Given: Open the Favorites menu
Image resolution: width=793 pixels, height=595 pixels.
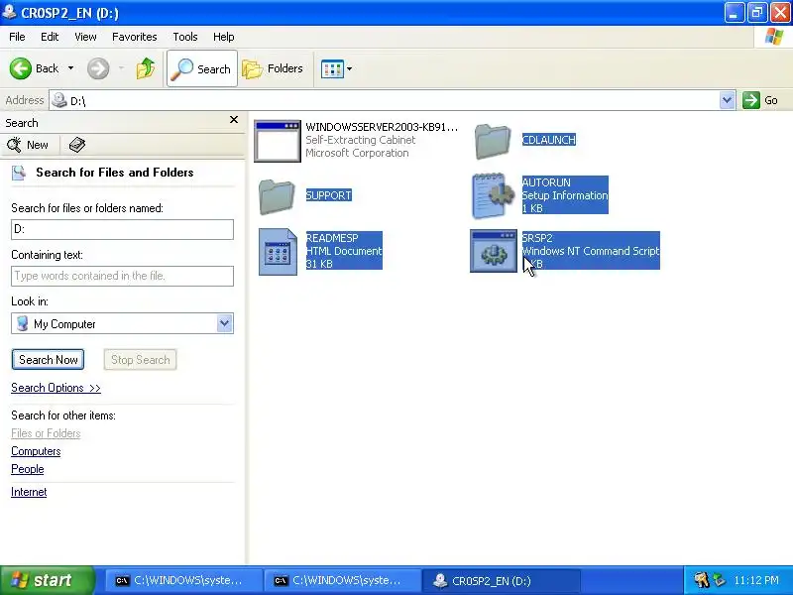Looking at the screenshot, I should click(x=135, y=37).
